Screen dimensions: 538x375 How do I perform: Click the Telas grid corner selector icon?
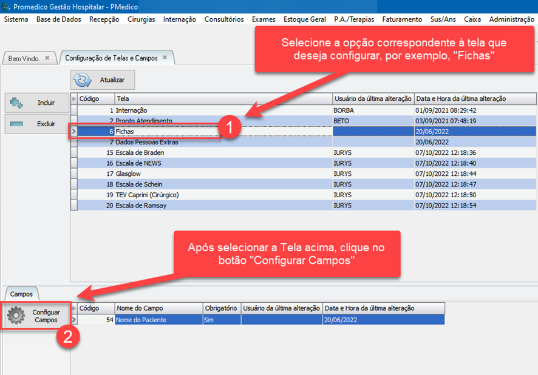74,98
